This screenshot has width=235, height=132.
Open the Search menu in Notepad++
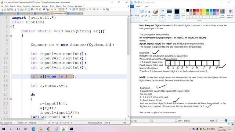[12, 6]
